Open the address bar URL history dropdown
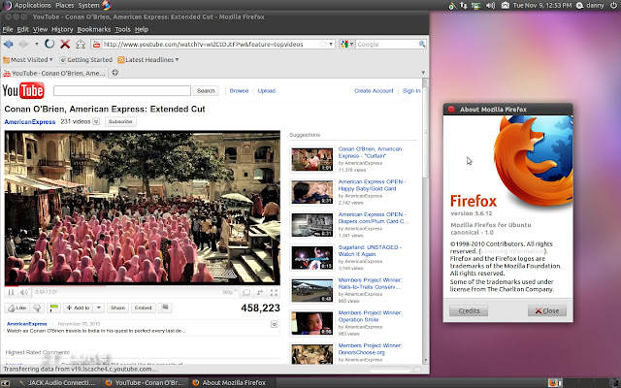This screenshot has width=621, height=388. (x=331, y=44)
